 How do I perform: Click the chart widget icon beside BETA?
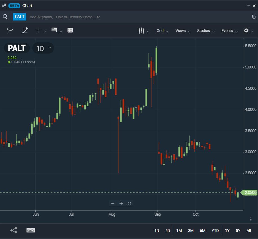[4, 6]
